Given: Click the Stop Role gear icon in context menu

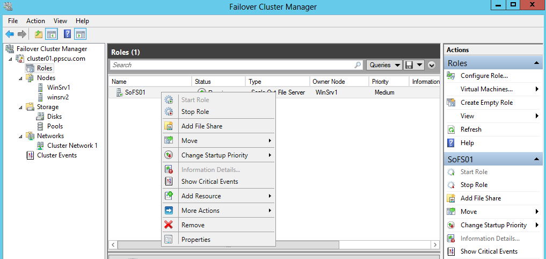Looking at the screenshot, I should click(x=169, y=112).
